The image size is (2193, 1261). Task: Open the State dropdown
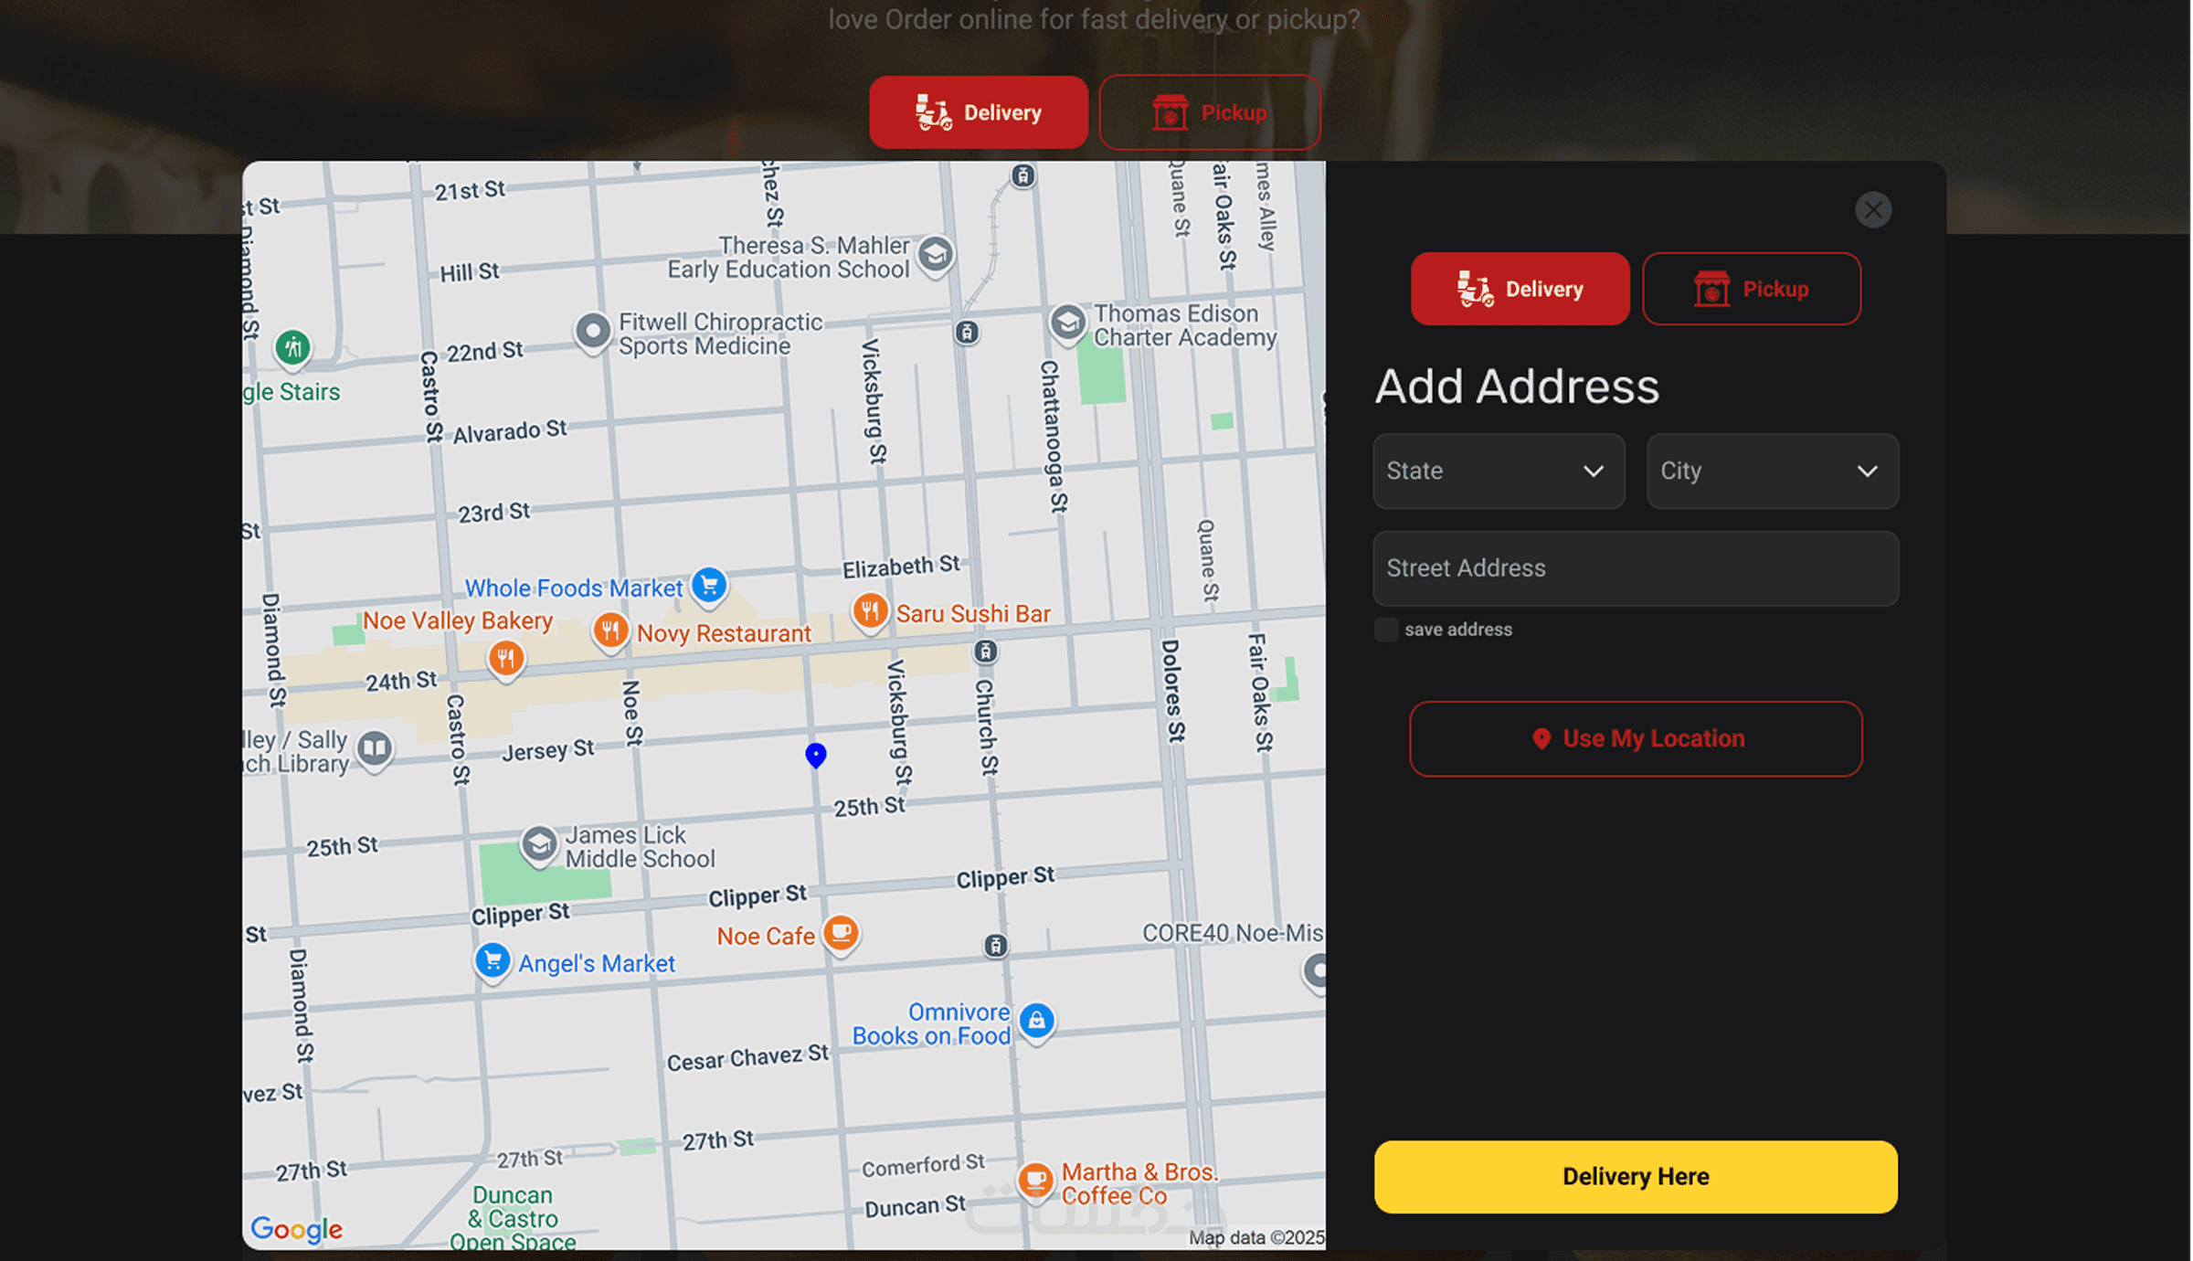pos(1499,472)
